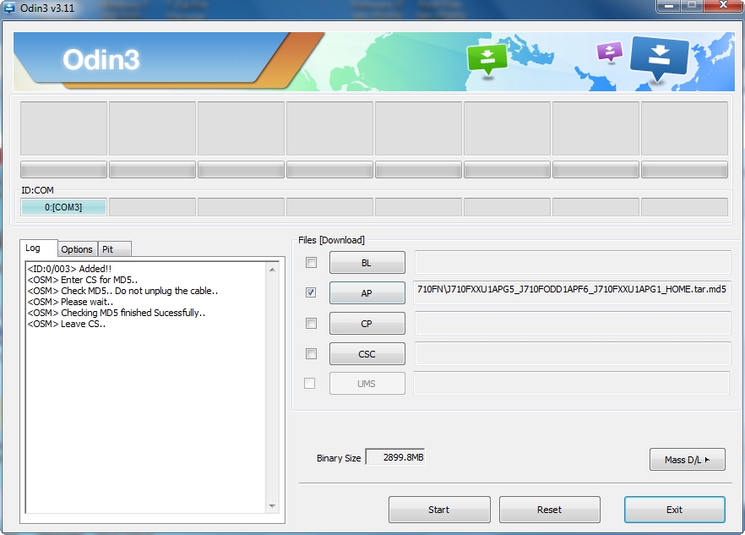745x535 pixels.
Task: Enable the CP file checkbox
Action: (x=311, y=324)
